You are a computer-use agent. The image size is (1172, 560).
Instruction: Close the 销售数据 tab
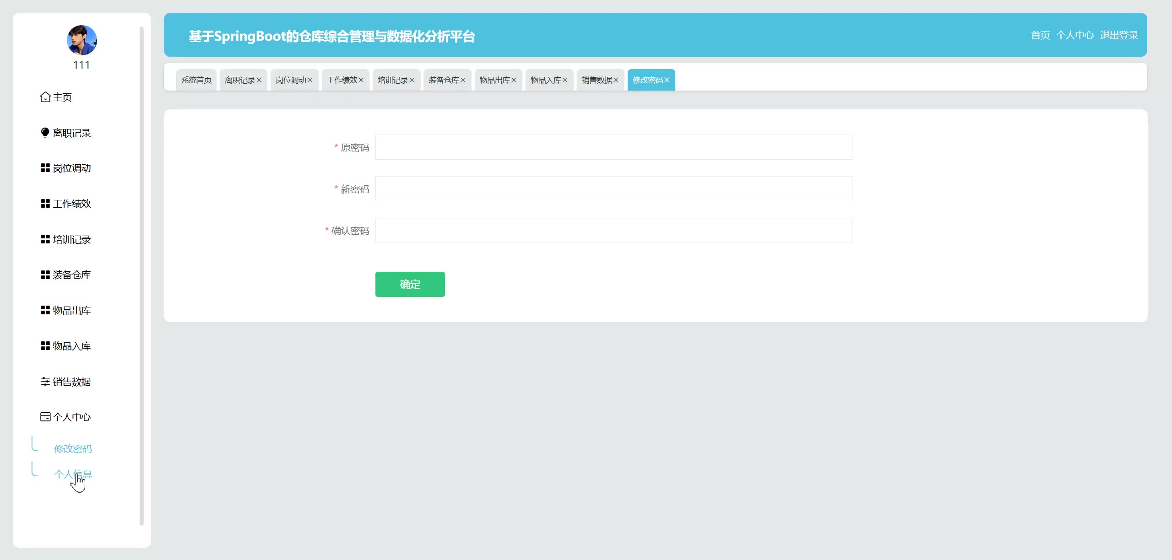tap(616, 80)
